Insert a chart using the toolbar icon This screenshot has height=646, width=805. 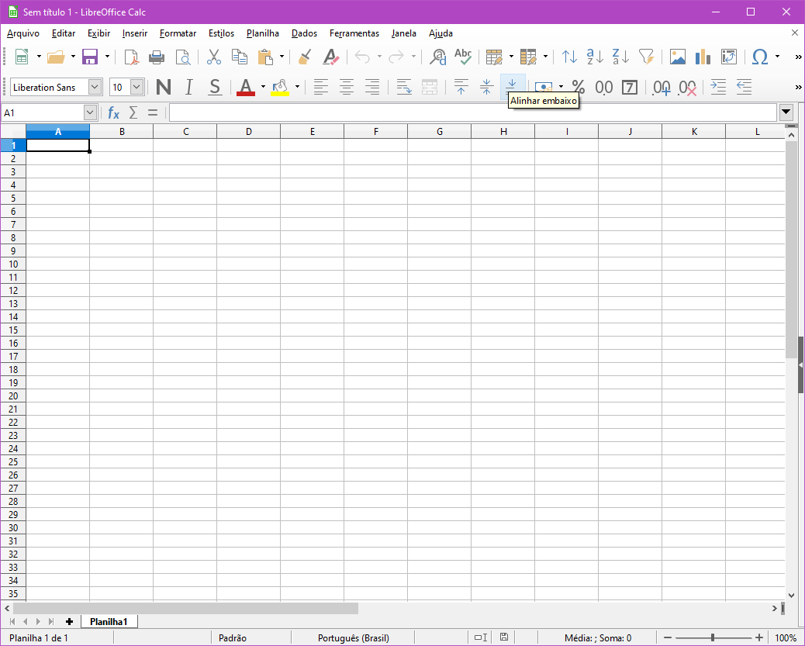(x=703, y=57)
